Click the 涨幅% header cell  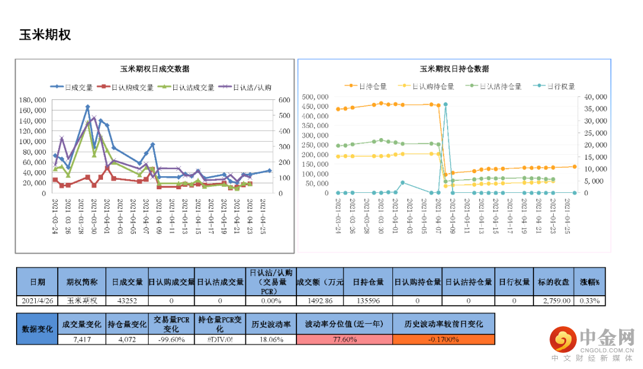(589, 282)
